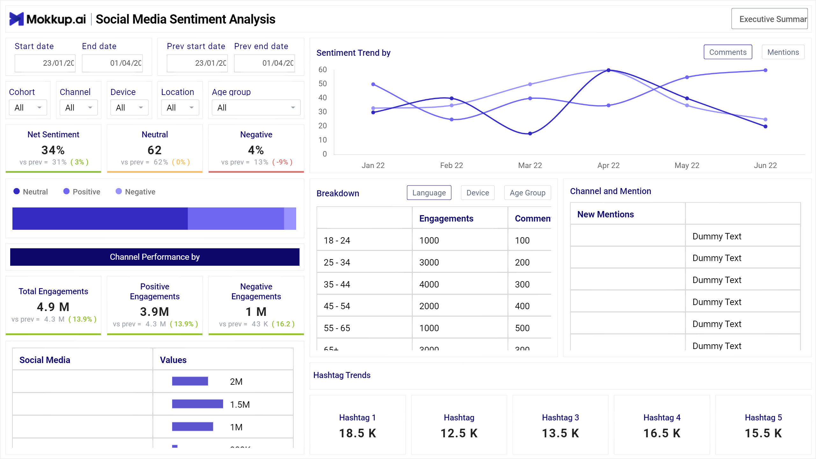
Task: Click the Jun 22 topmost data point
Action: click(x=765, y=70)
